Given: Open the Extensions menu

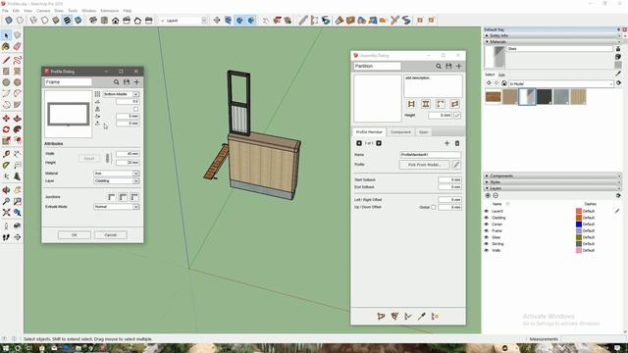Looking at the screenshot, I should coord(109,11).
